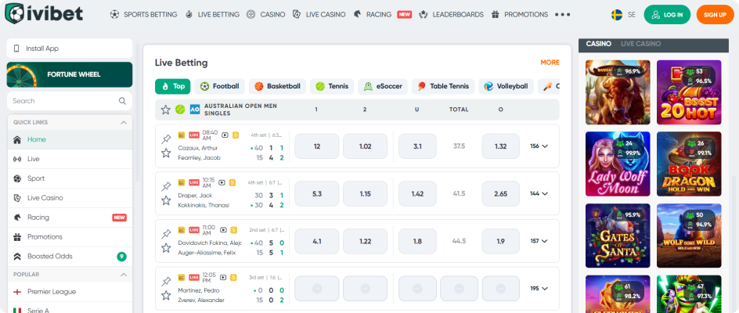Open Gates of Santa game thumbnail
This screenshot has height=313, width=739.
tap(618, 236)
